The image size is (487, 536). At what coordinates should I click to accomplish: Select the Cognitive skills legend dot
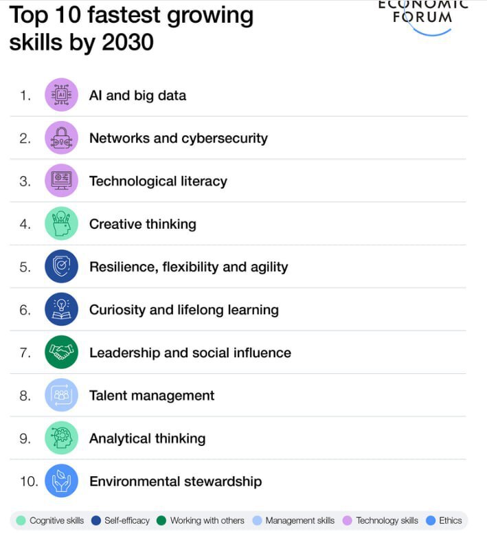(x=21, y=521)
